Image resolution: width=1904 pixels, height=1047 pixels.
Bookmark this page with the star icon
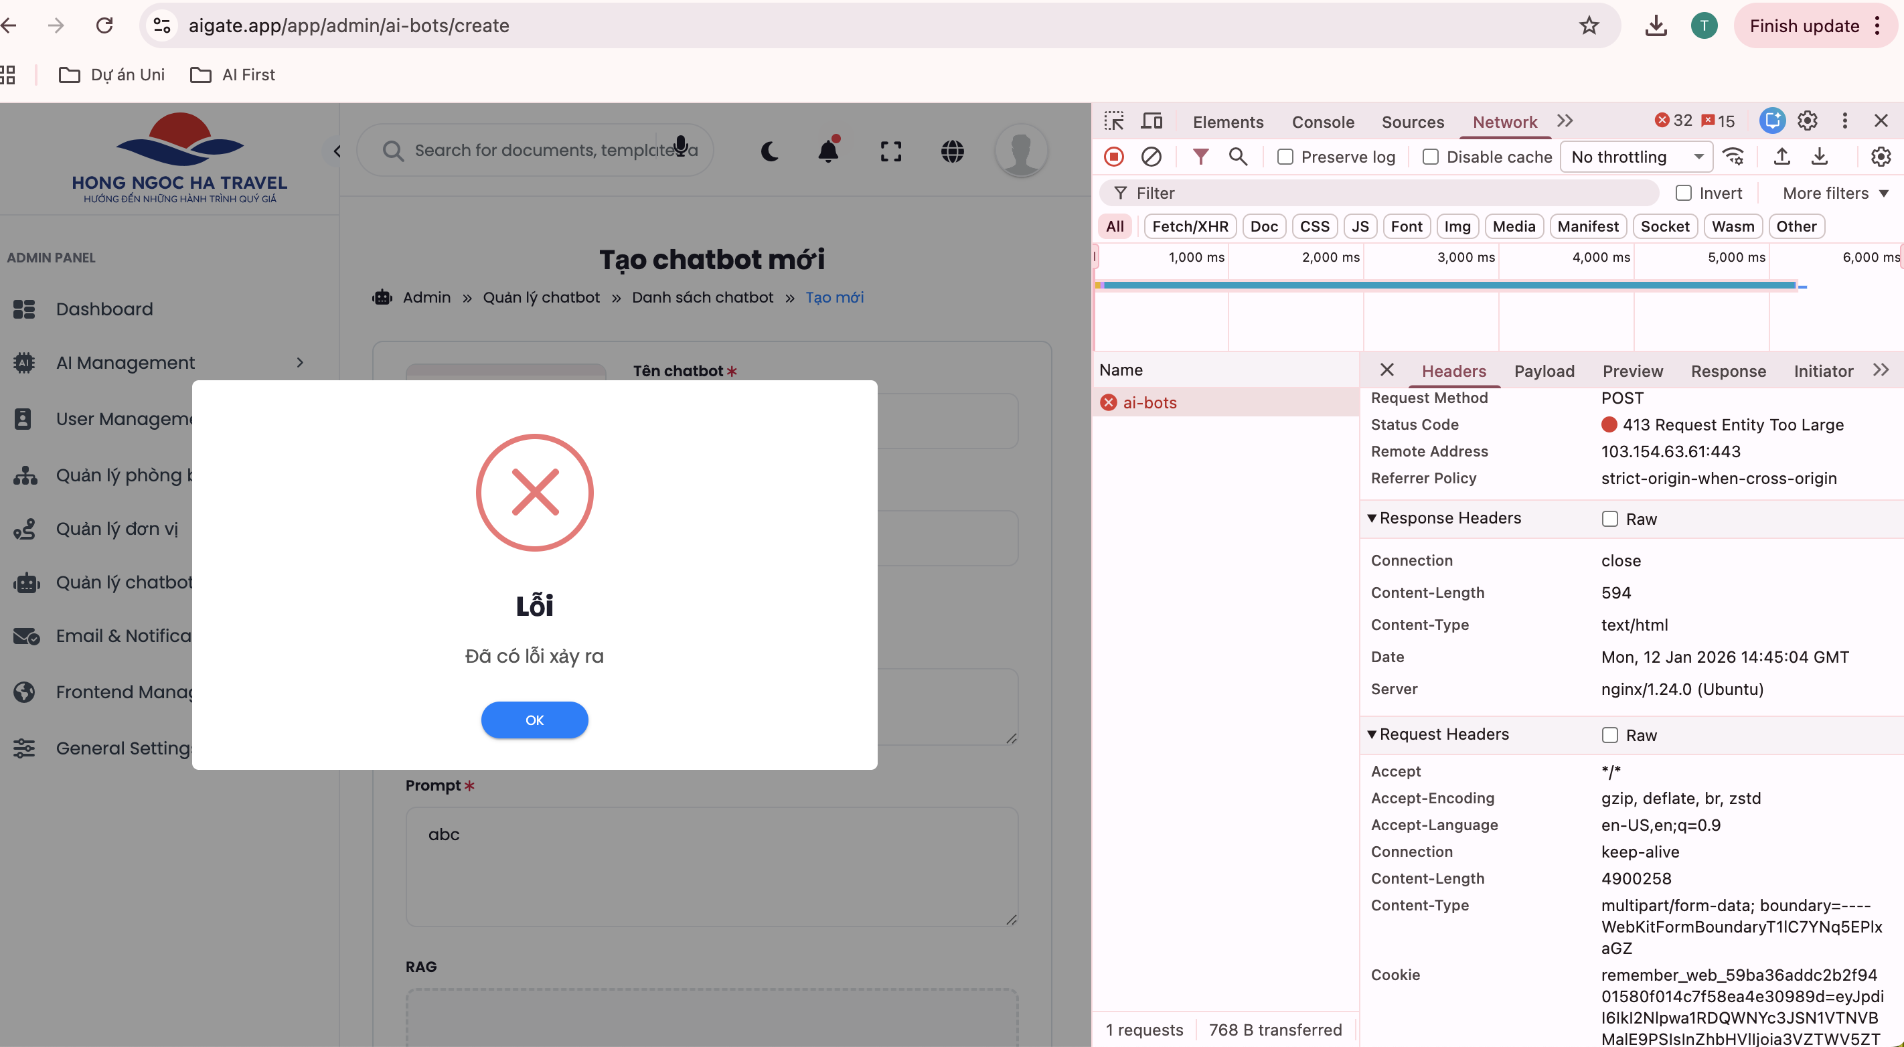tap(1589, 26)
